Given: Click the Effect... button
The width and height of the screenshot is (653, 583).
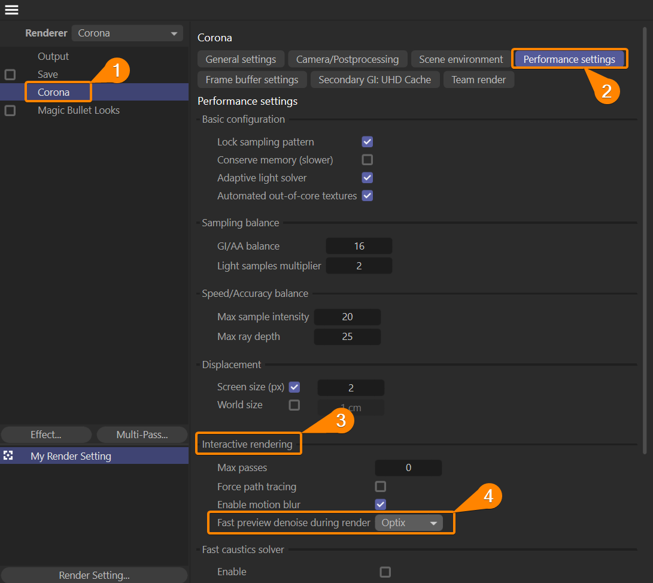Looking at the screenshot, I should point(46,435).
